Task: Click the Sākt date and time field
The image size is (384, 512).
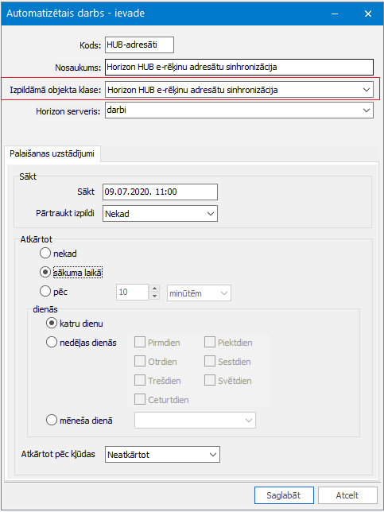Action: (x=160, y=192)
